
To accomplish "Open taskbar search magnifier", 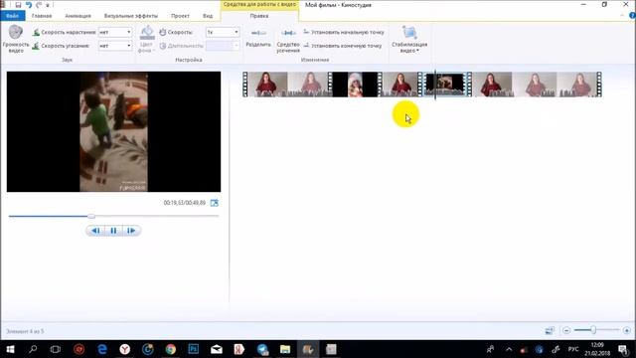I will tap(33, 349).
